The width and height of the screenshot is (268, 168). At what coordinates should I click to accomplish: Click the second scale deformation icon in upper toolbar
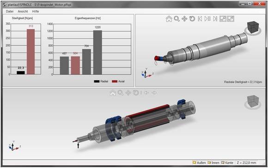(x=231, y=19)
